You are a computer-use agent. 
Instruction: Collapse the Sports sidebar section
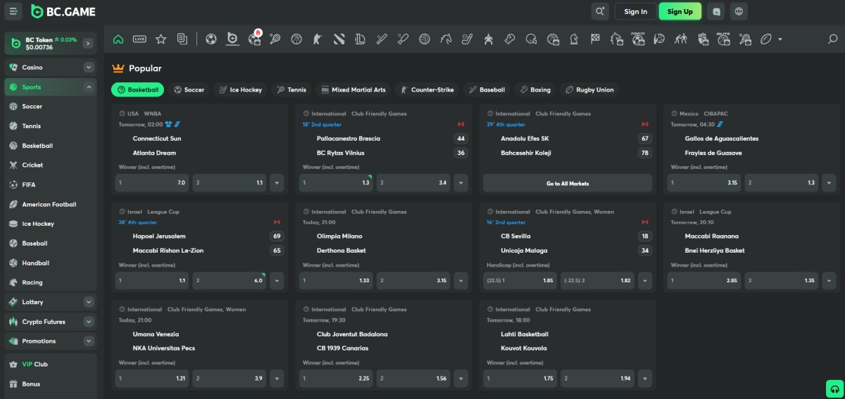pos(89,87)
